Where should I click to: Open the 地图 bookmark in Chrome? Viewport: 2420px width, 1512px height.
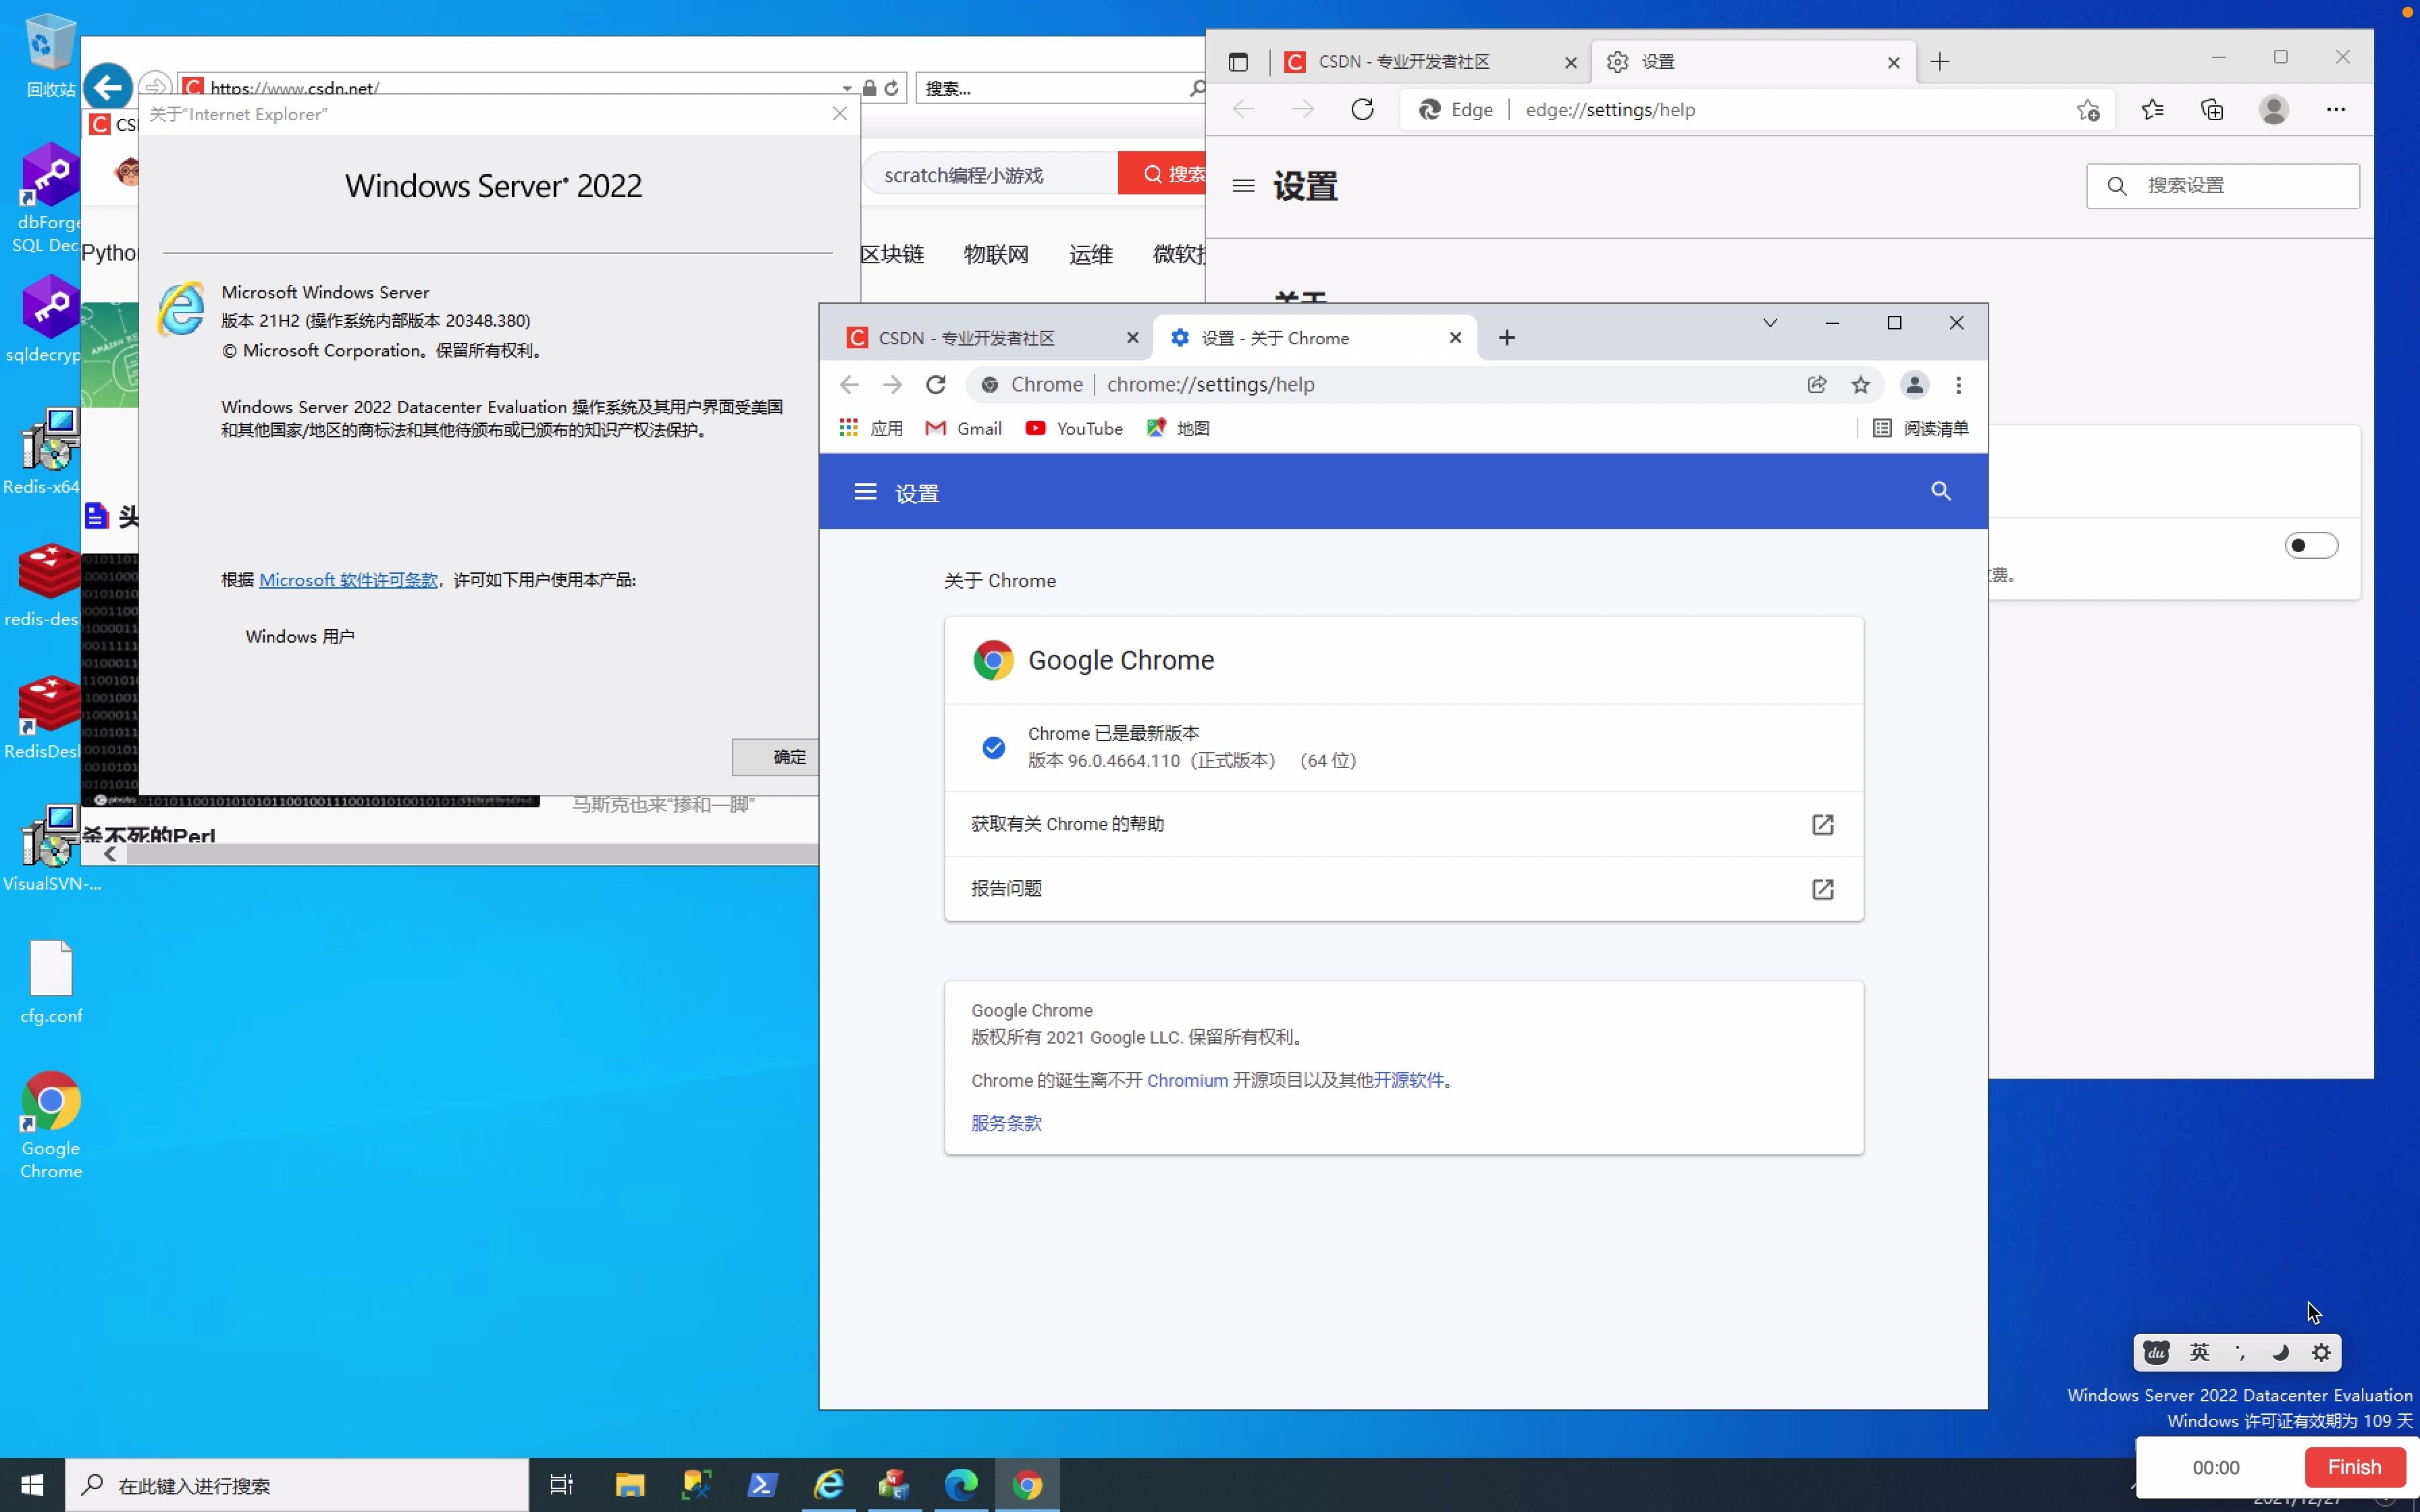[1178, 428]
